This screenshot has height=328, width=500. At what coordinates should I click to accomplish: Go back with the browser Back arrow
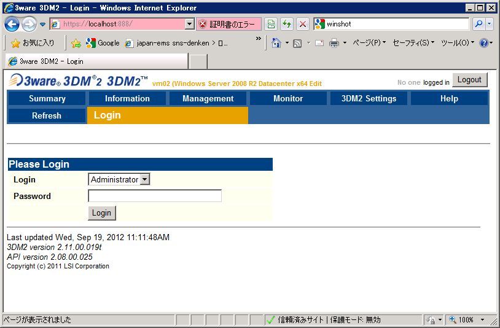12,24
